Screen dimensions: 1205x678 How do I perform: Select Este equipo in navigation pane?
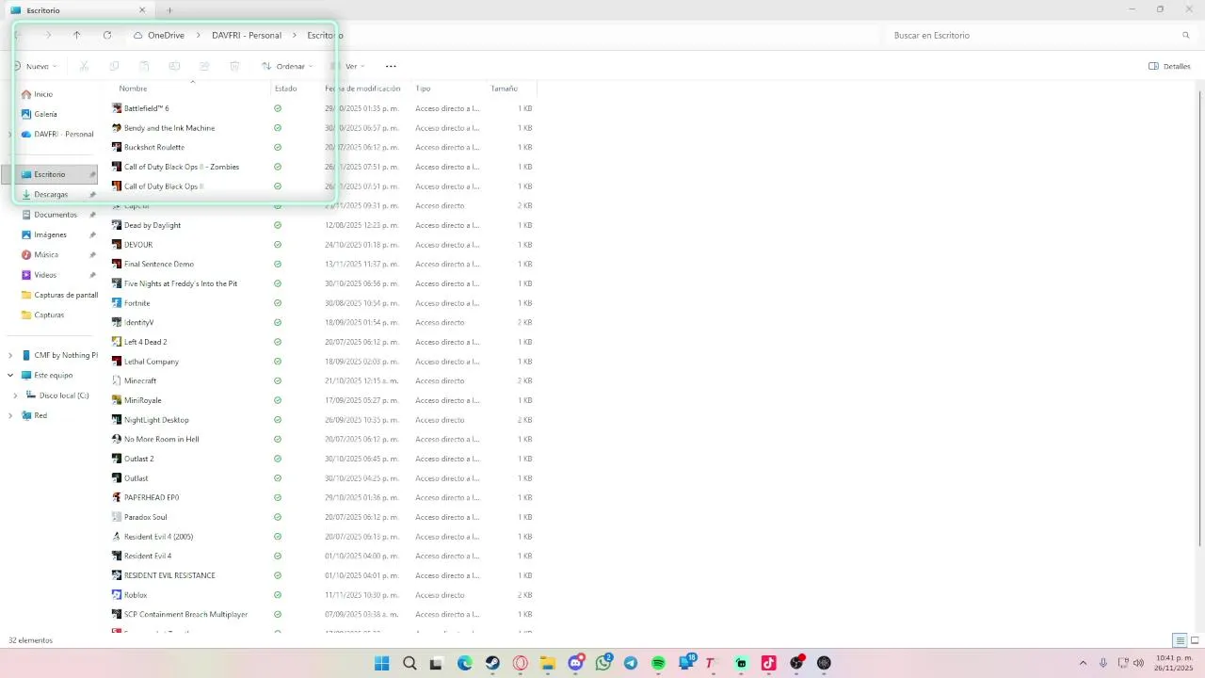pyautogui.click(x=54, y=375)
